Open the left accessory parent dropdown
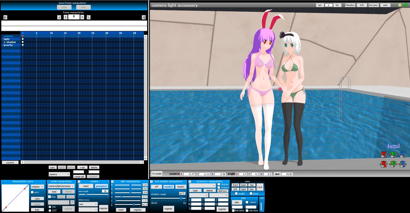Image resolution: width=410 pixels, height=213 pixels. click(x=199, y=195)
